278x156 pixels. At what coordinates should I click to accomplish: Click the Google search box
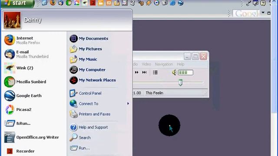point(246,13)
